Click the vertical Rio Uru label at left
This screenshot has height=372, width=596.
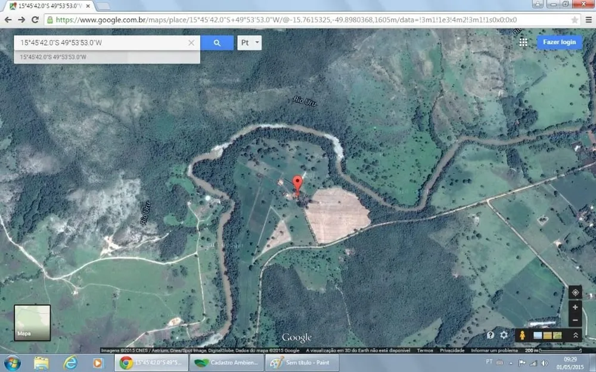pyautogui.click(x=145, y=213)
